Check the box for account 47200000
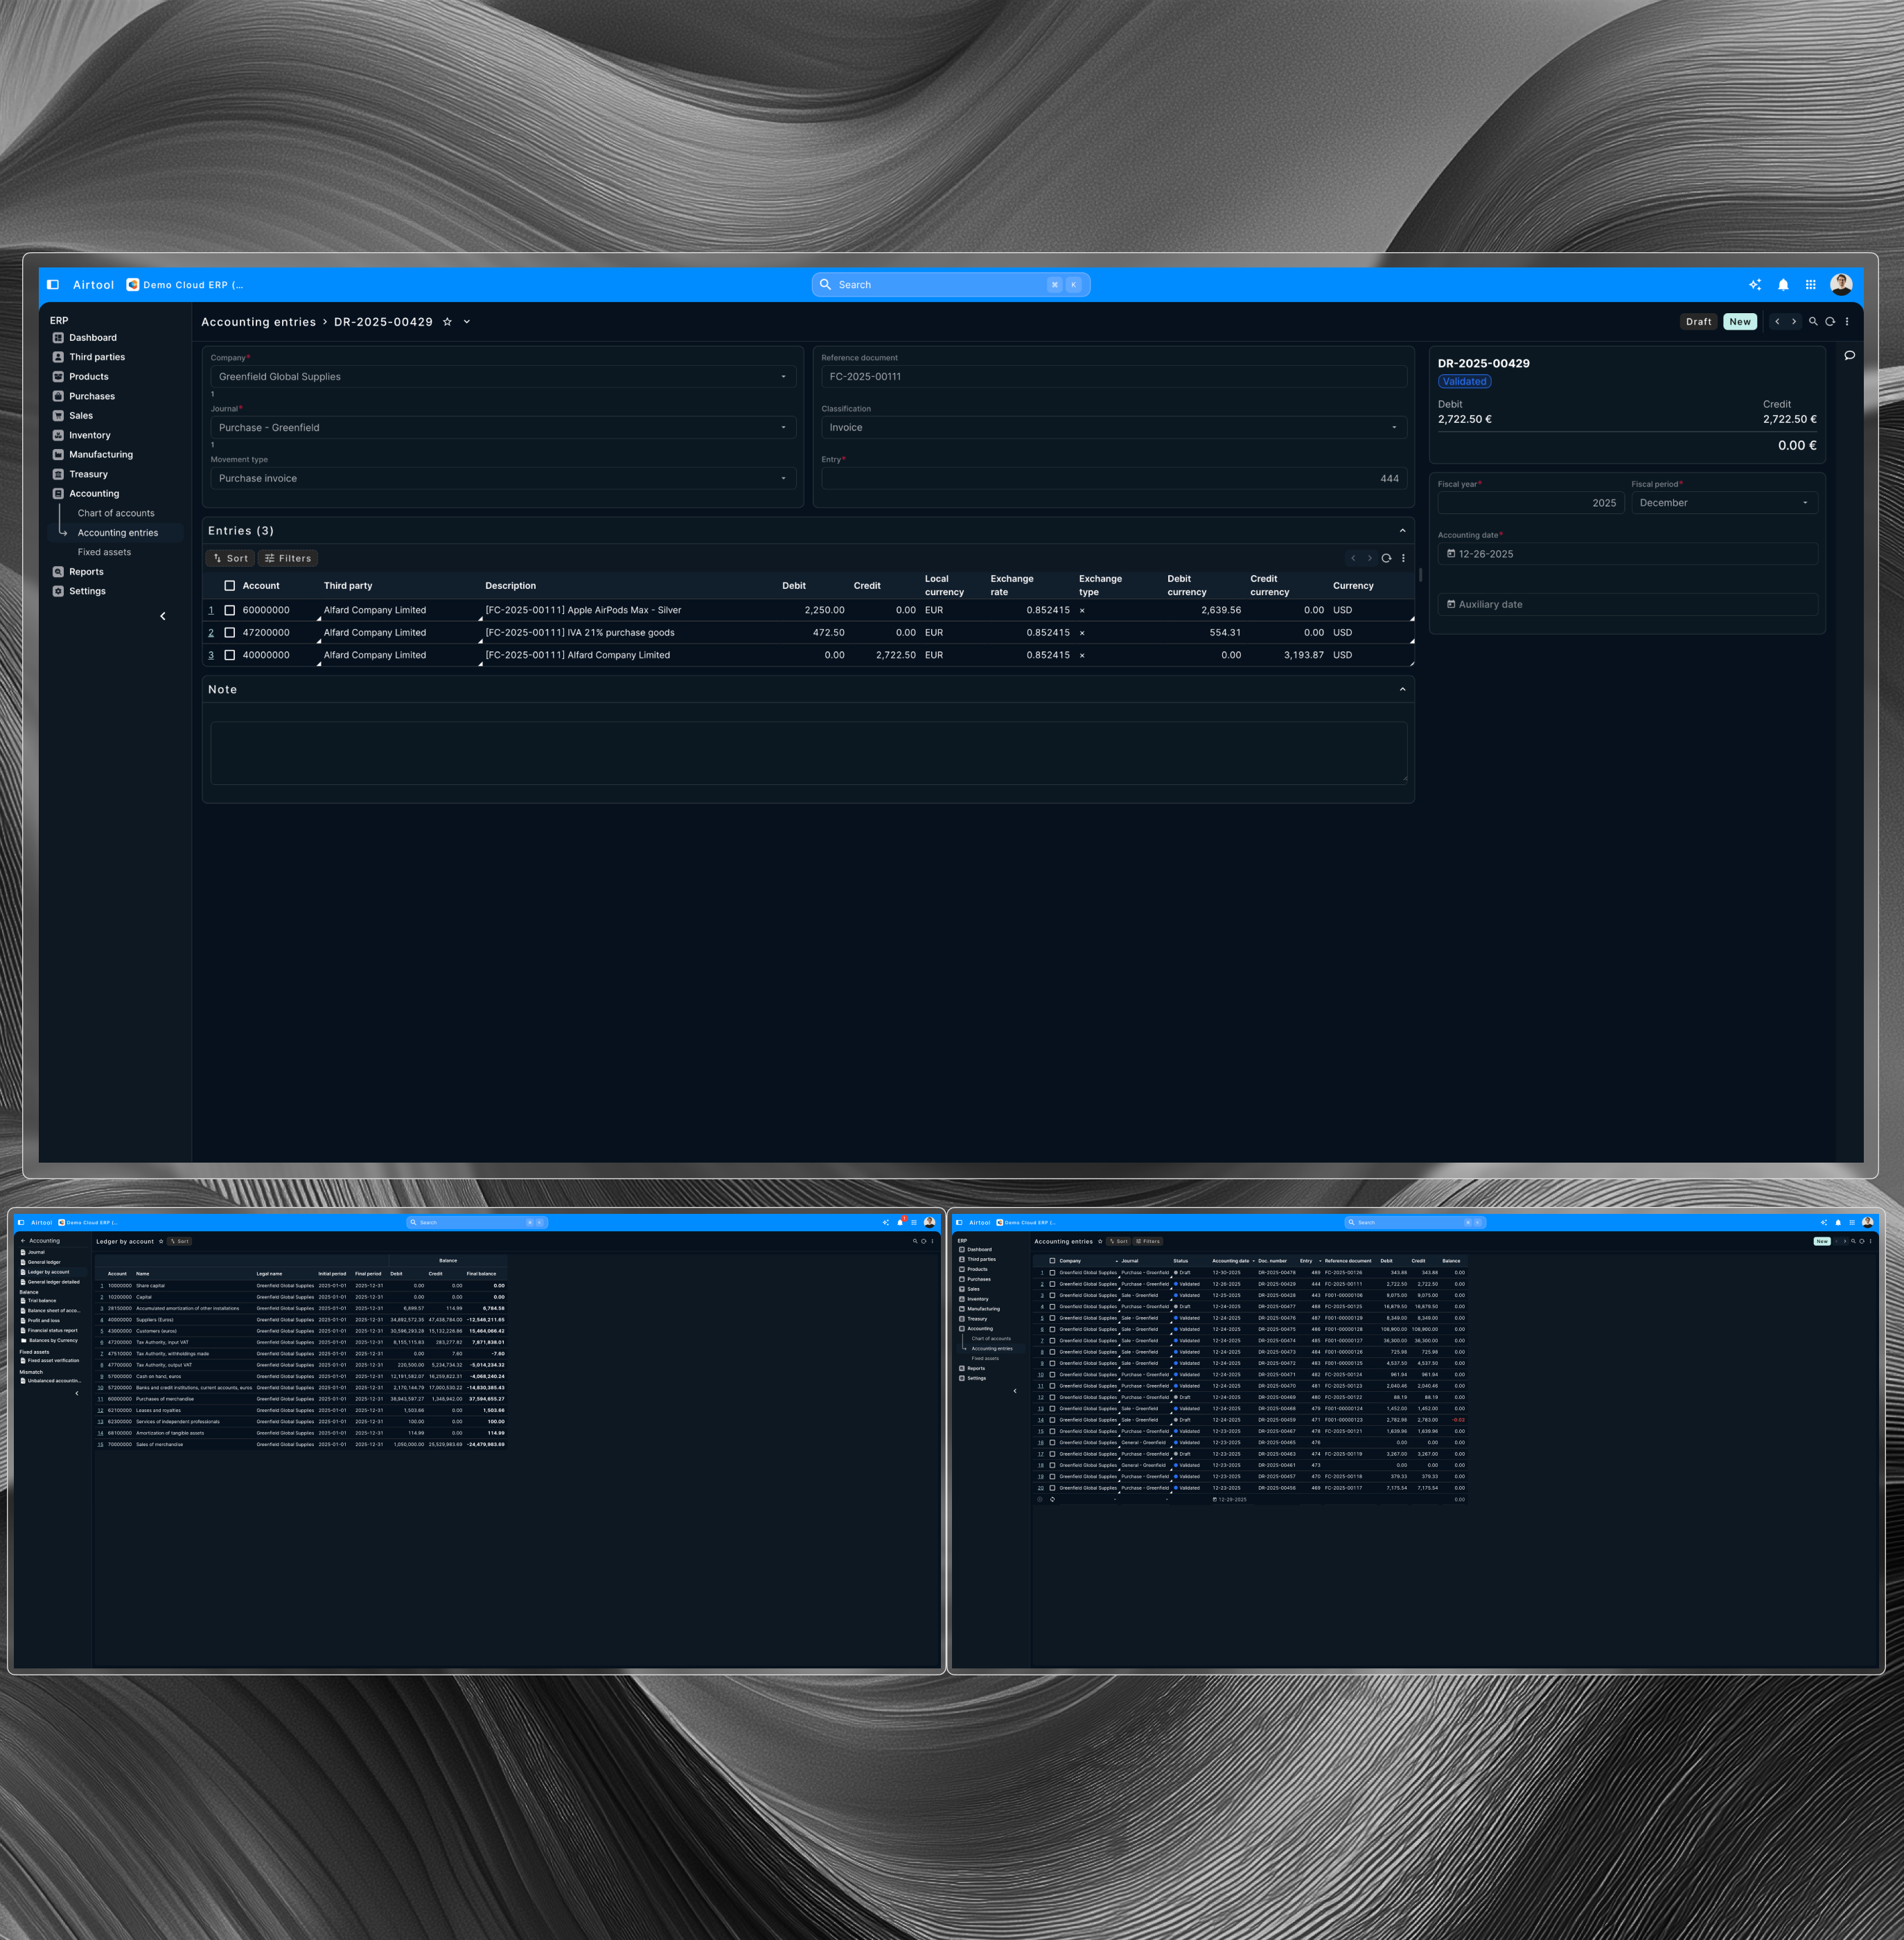 [x=230, y=633]
